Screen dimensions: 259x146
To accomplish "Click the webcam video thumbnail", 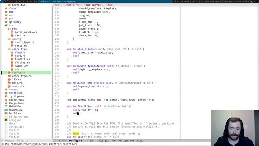I will tap(235, 128).
